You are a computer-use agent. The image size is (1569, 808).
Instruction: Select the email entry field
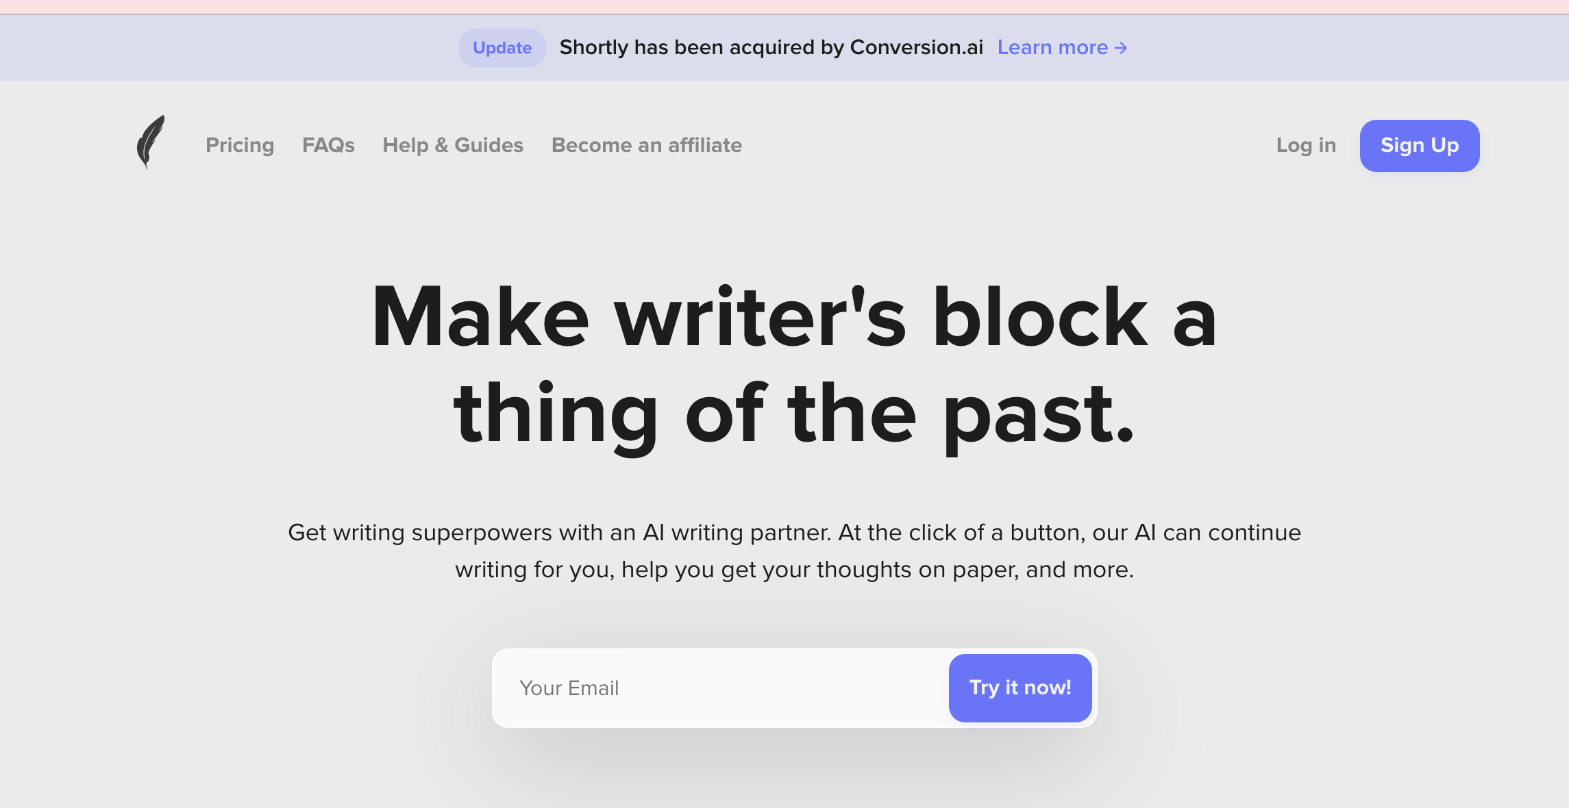click(x=723, y=687)
